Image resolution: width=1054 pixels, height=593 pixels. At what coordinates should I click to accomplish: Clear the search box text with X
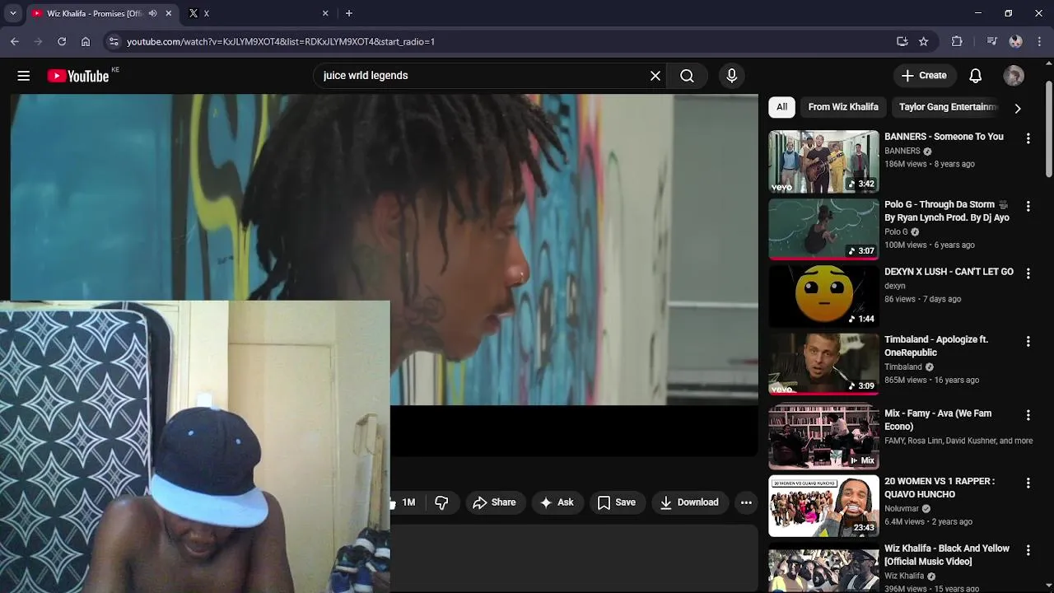[x=655, y=76]
